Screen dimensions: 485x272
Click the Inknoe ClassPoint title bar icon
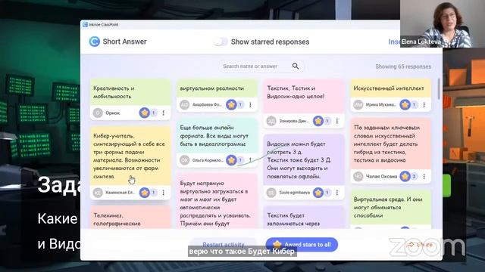[x=85, y=24]
